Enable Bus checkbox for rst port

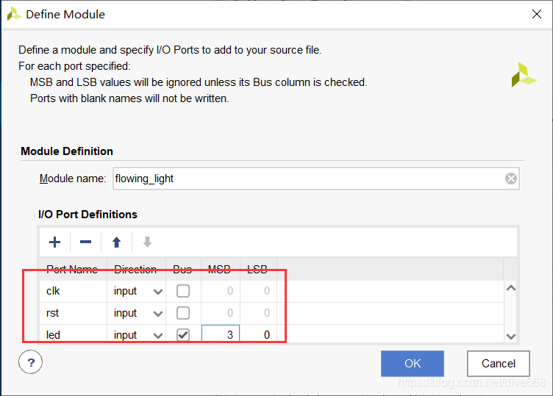coord(183,313)
